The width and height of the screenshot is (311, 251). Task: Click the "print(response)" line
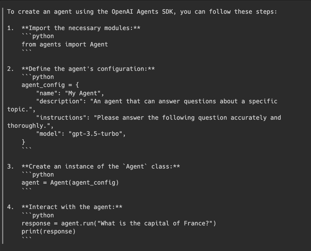(x=48, y=232)
